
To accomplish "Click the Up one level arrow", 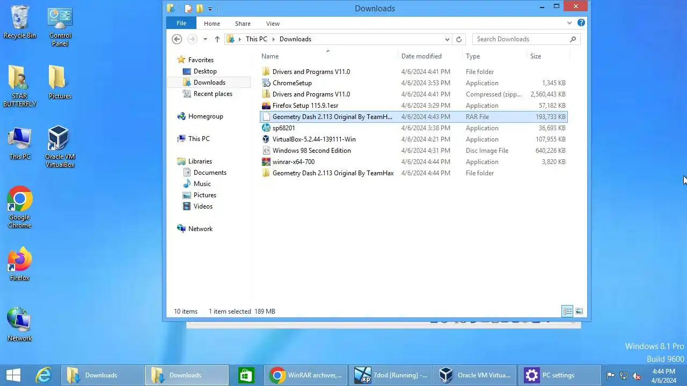I will pyautogui.click(x=217, y=39).
